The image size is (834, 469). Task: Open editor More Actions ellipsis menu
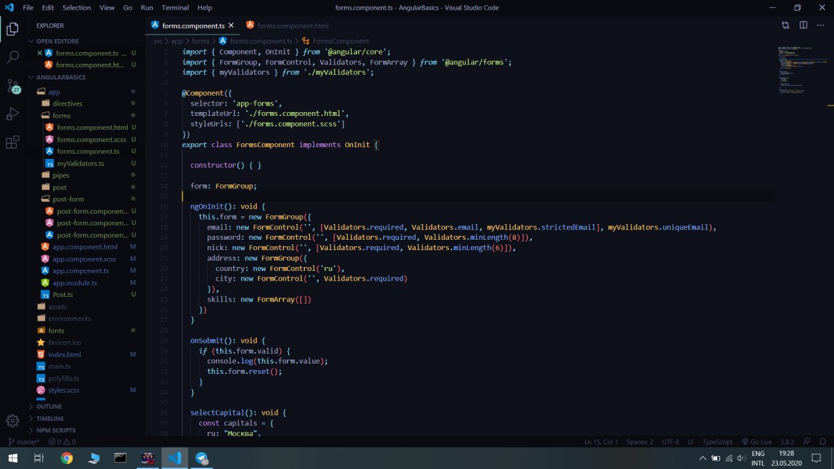point(821,25)
